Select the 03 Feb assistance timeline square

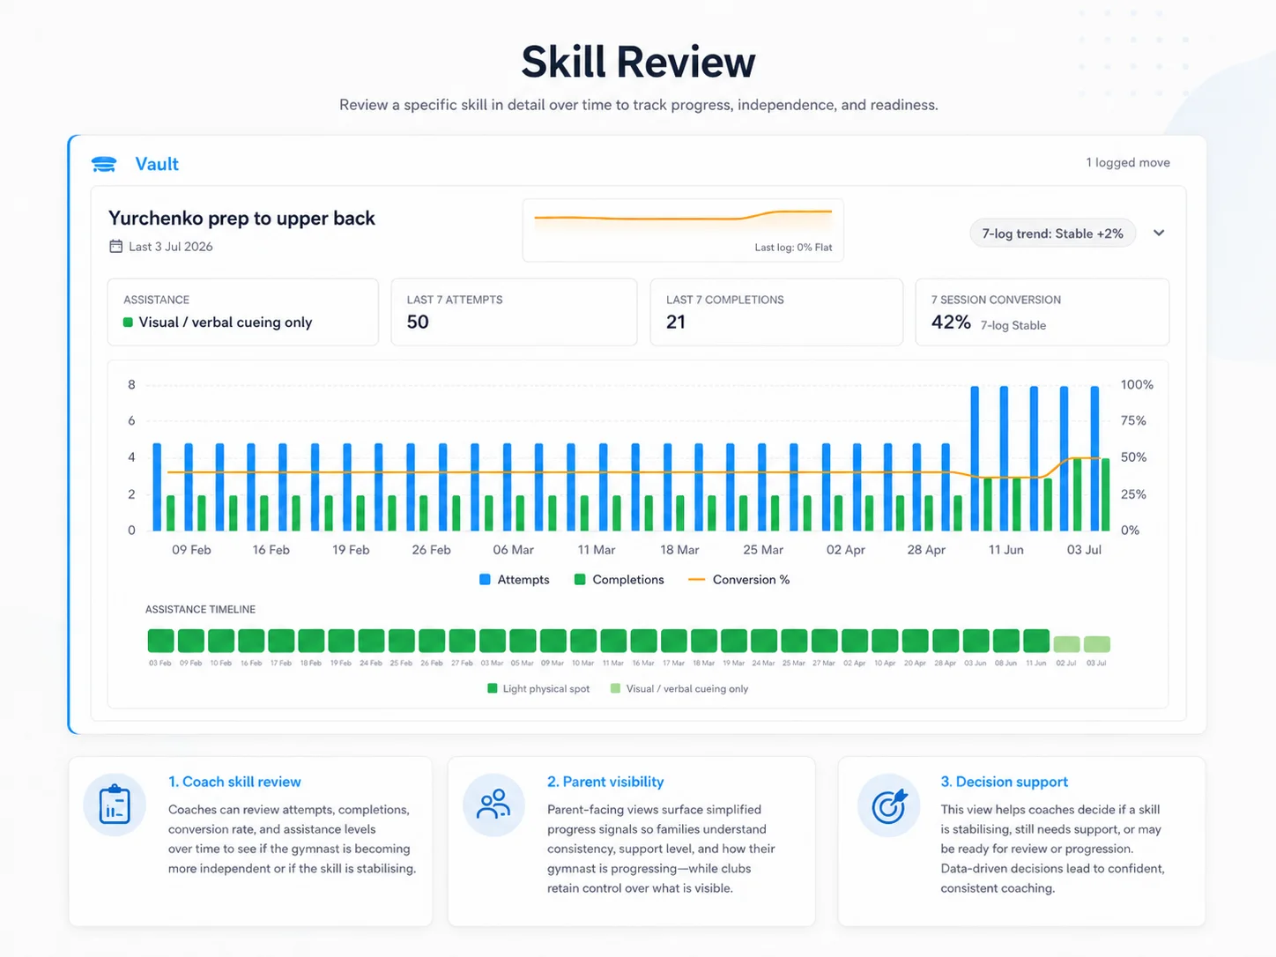tap(160, 641)
